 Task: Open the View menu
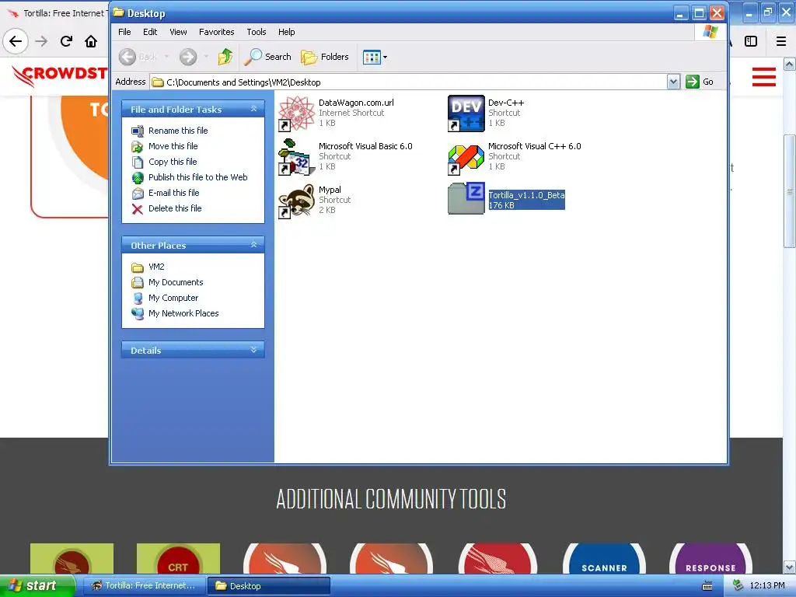click(x=178, y=32)
